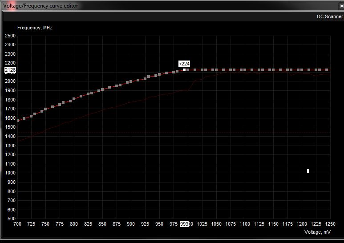Select the curve point at 950 mV

[x=159, y=74]
